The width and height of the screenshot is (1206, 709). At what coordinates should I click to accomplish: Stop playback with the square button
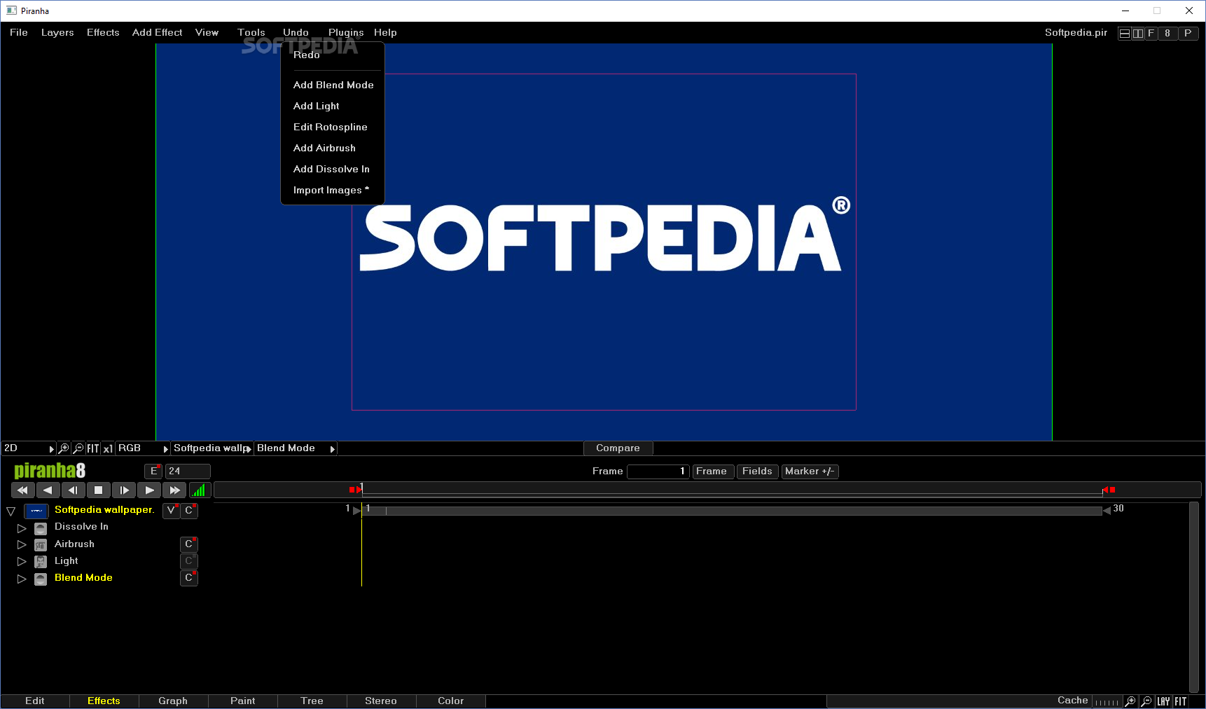pyautogui.click(x=99, y=490)
